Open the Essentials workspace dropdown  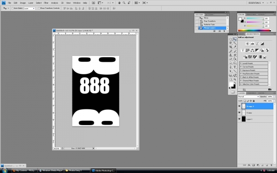[256, 3]
